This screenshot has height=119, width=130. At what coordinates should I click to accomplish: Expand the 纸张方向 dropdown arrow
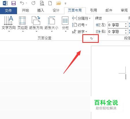click(36, 31)
